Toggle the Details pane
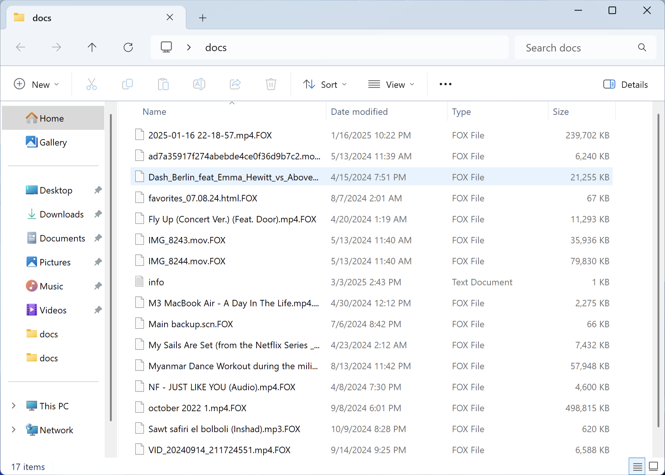 pos(625,84)
